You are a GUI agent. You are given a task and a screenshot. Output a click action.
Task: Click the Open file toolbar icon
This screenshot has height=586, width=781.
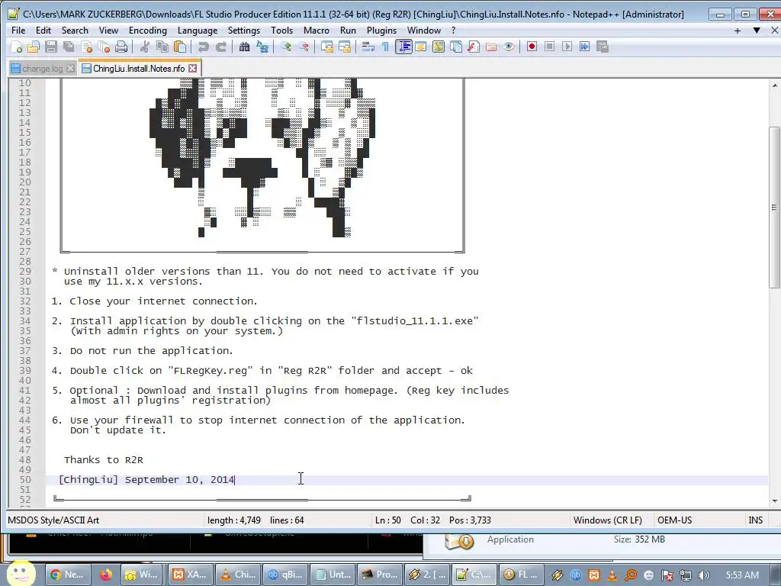[x=34, y=47]
